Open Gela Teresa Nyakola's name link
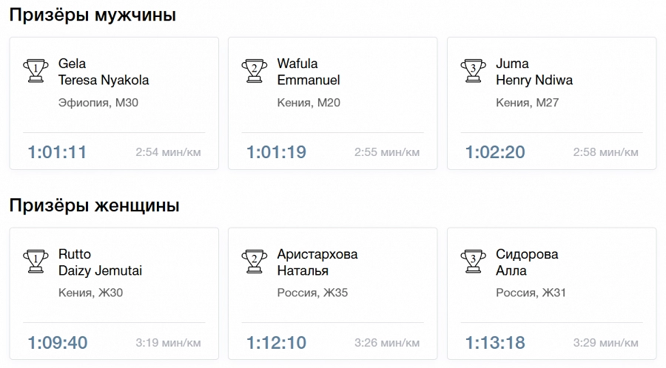The image size is (666, 368). tap(104, 72)
